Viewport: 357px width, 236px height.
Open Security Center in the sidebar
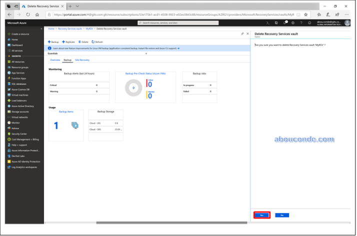[19, 134]
